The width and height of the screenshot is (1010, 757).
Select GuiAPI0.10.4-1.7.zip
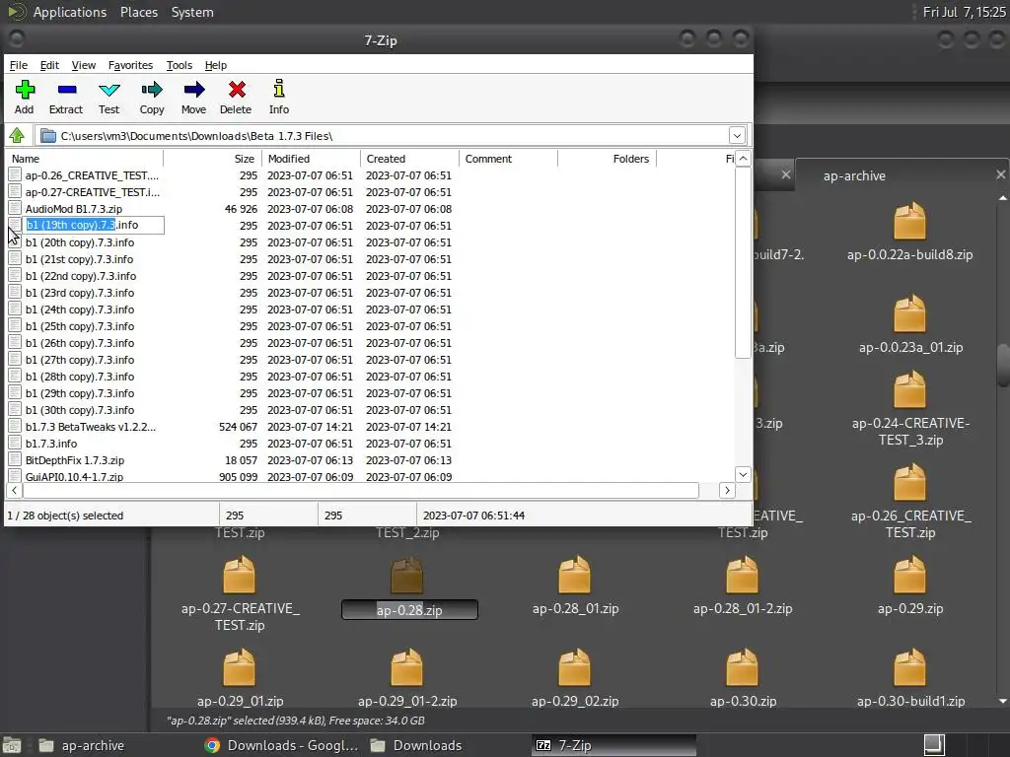click(74, 477)
